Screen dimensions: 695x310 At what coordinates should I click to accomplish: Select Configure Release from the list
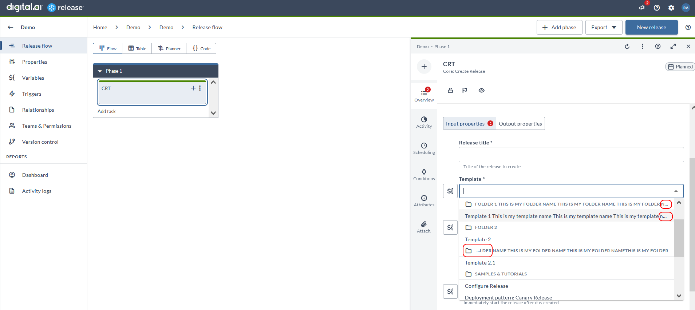pyautogui.click(x=567, y=286)
